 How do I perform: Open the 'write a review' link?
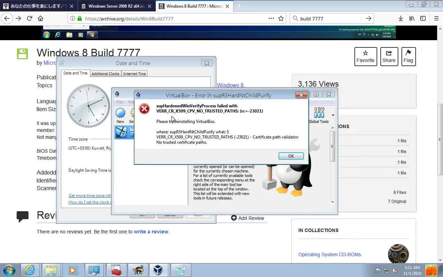coord(151,232)
